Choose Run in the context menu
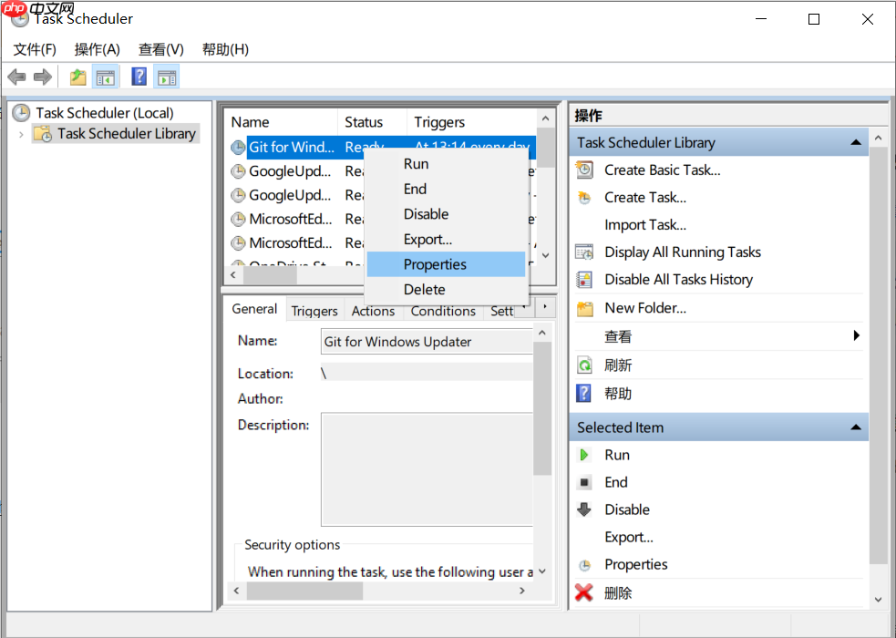Screen dimensions: 896x638 (447, 164)
